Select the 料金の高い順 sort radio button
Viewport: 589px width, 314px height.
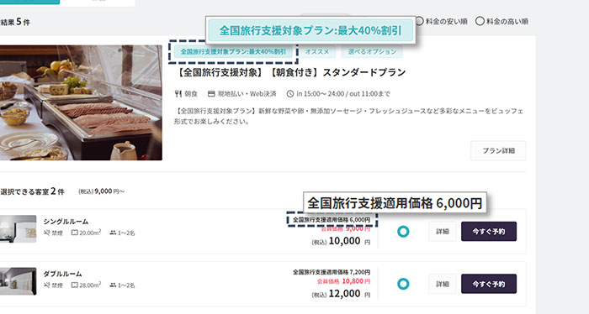coord(480,21)
